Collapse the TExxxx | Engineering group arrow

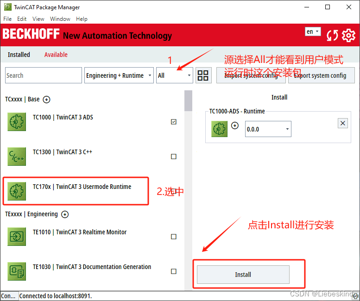[x=65, y=214]
